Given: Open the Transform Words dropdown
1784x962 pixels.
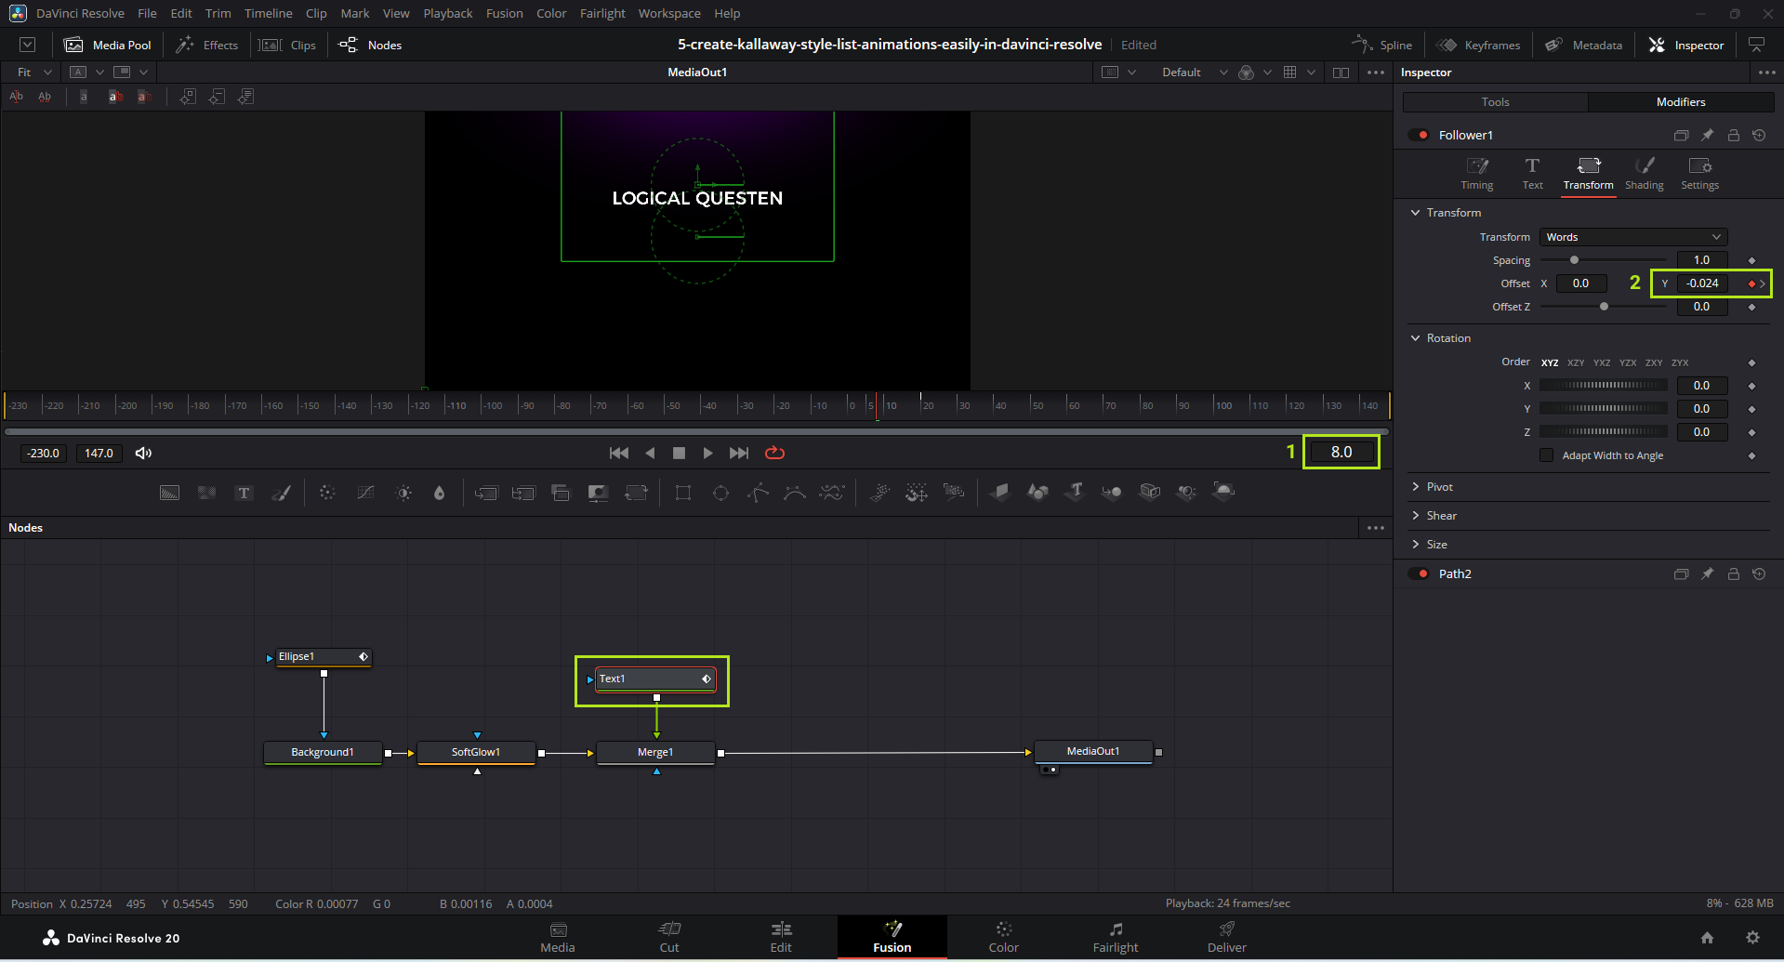Looking at the screenshot, I should [x=1632, y=237].
